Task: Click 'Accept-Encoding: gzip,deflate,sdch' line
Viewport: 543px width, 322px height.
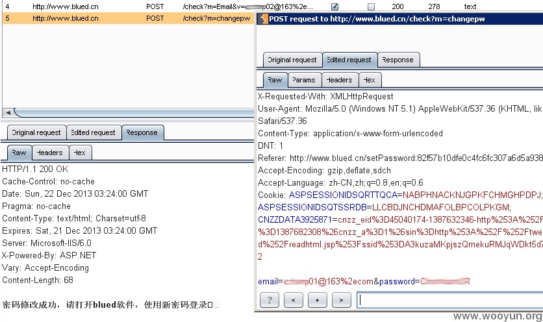Action: pyautogui.click(x=325, y=170)
